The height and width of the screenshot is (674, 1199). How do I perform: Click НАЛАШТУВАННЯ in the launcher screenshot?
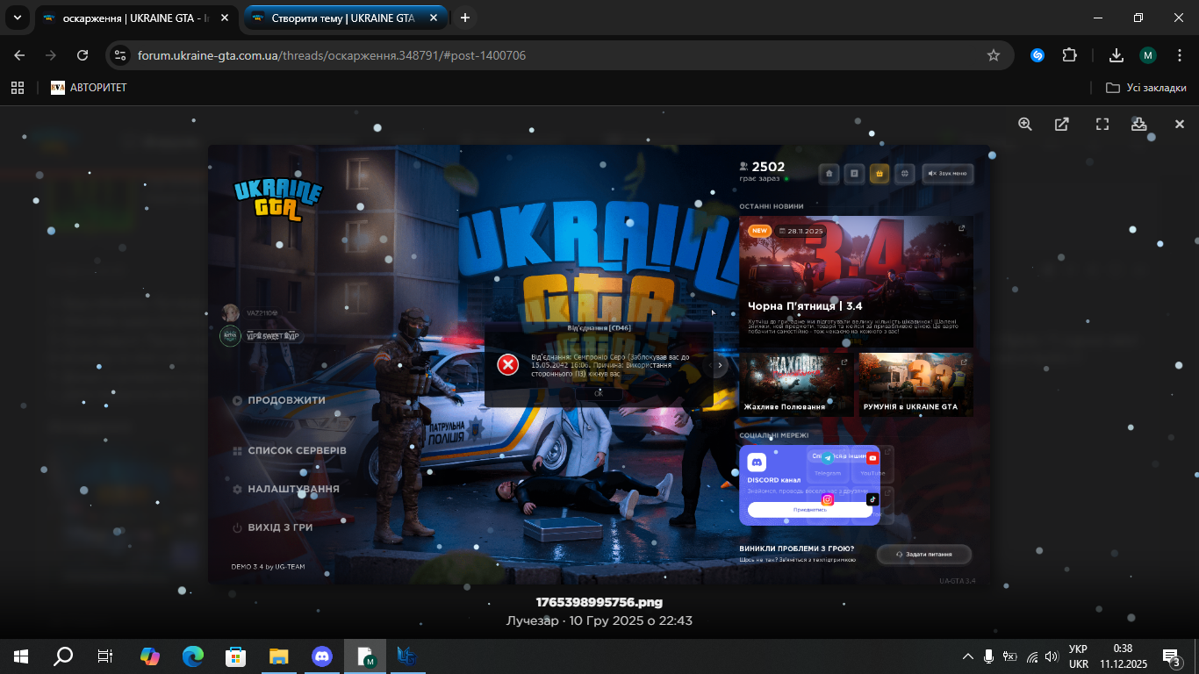click(286, 489)
